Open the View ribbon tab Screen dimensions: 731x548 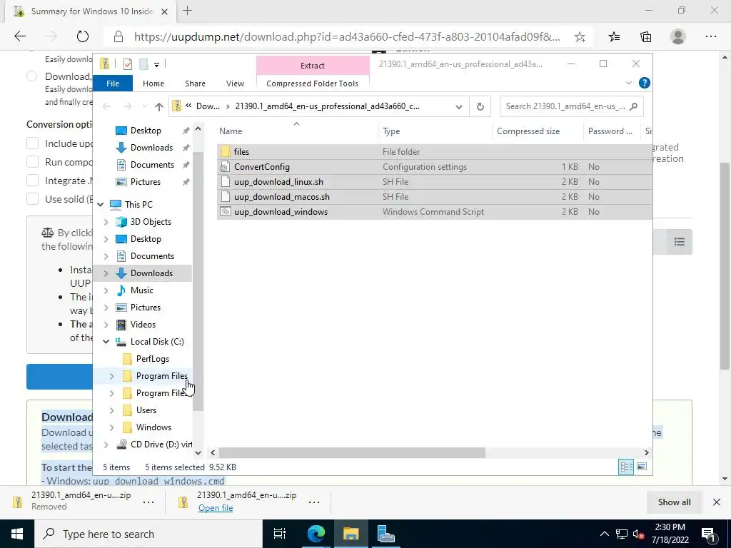235,83
